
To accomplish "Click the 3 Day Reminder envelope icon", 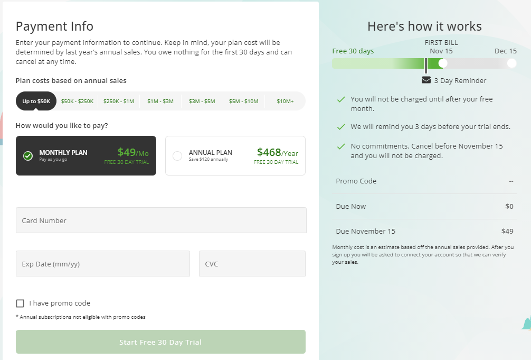I will click(425, 79).
